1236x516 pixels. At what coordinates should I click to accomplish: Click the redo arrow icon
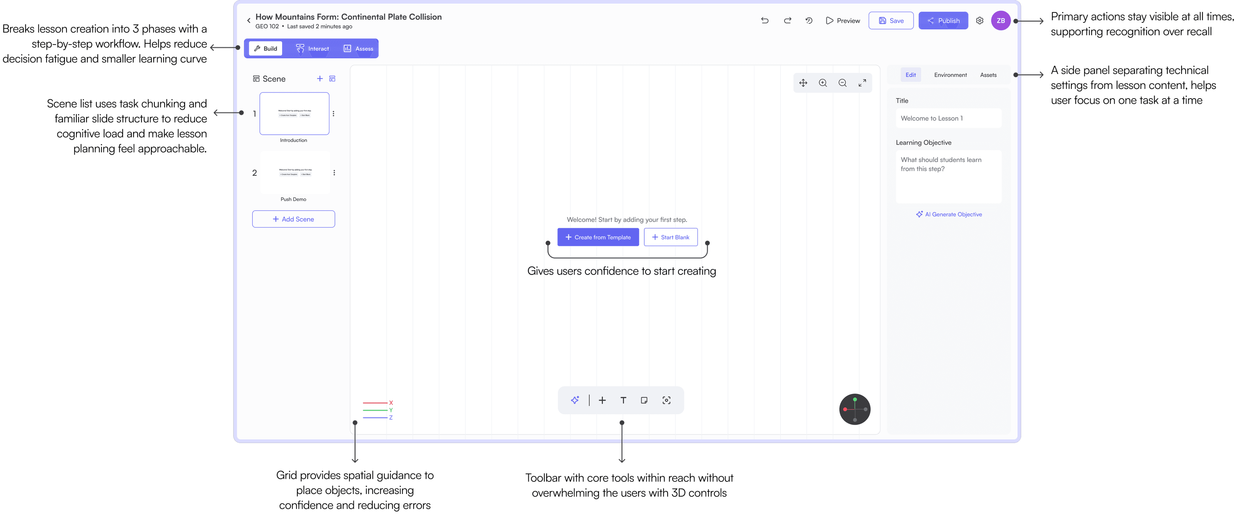point(787,21)
